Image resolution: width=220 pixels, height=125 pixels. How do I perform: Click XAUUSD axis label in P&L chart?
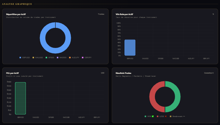[x=36, y=117]
